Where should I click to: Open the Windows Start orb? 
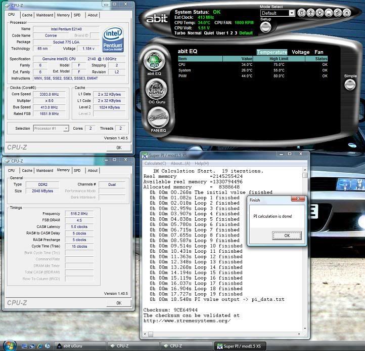click(x=9, y=345)
